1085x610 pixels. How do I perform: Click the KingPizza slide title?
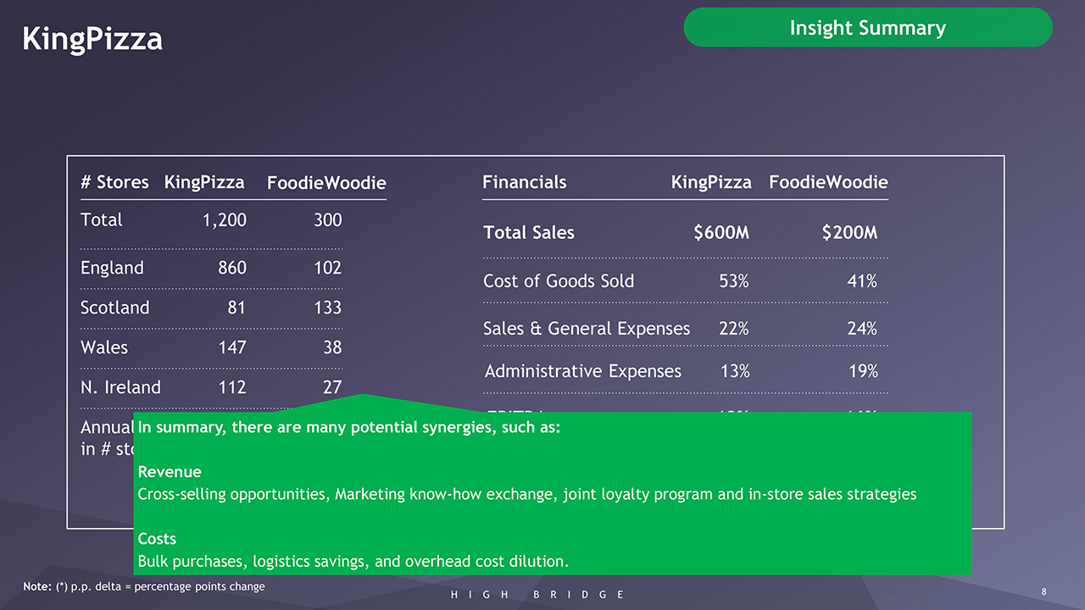(x=92, y=39)
